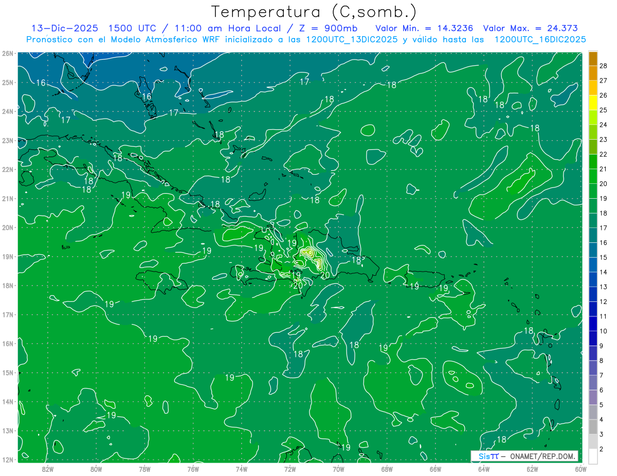Click the SisPI ONAMET/REP.DOM. logo box

pyautogui.click(x=524, y=456)
